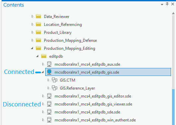Image resolution: width=176 pixels, height=125 pixels.
Task: Expand the Product_Library folder
Action: 32,32
